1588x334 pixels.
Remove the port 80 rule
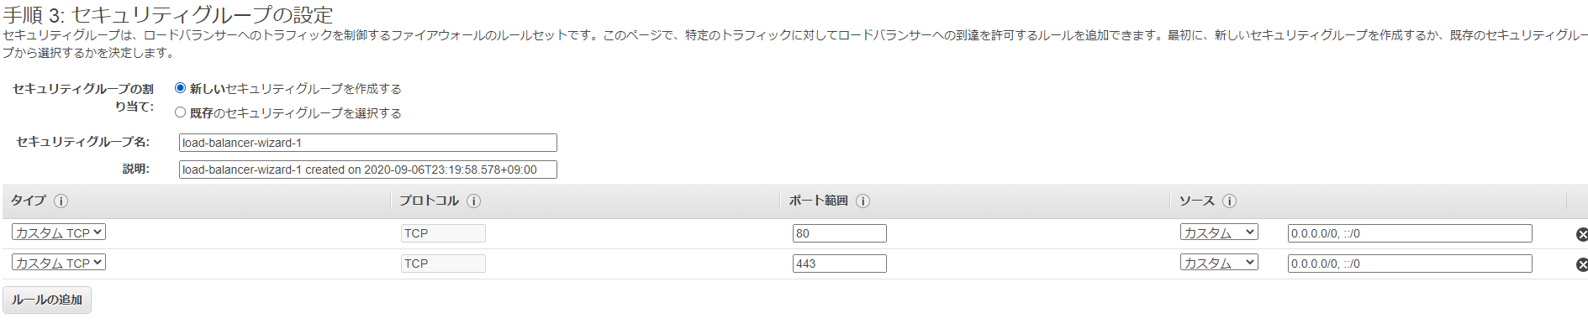(1581, 234)
